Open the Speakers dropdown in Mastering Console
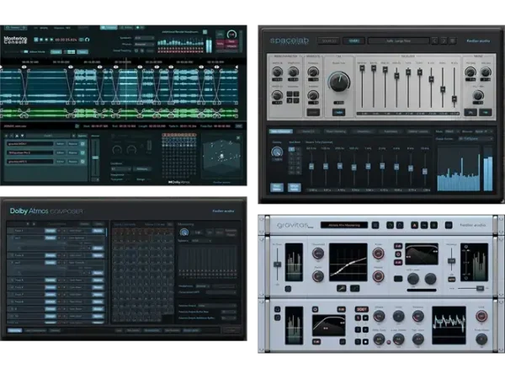The width and height of the screenshot is (505, 379). [144, 38]
